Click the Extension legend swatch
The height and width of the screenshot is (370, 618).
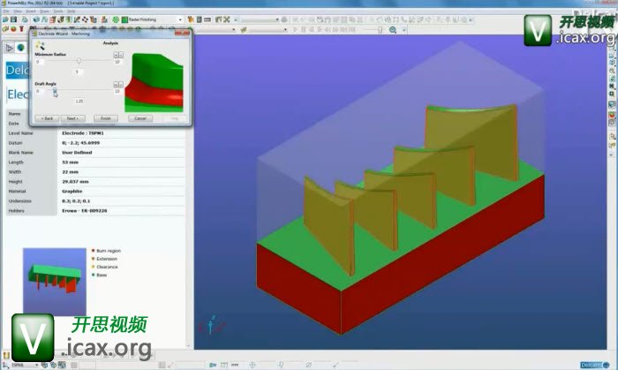94,259
